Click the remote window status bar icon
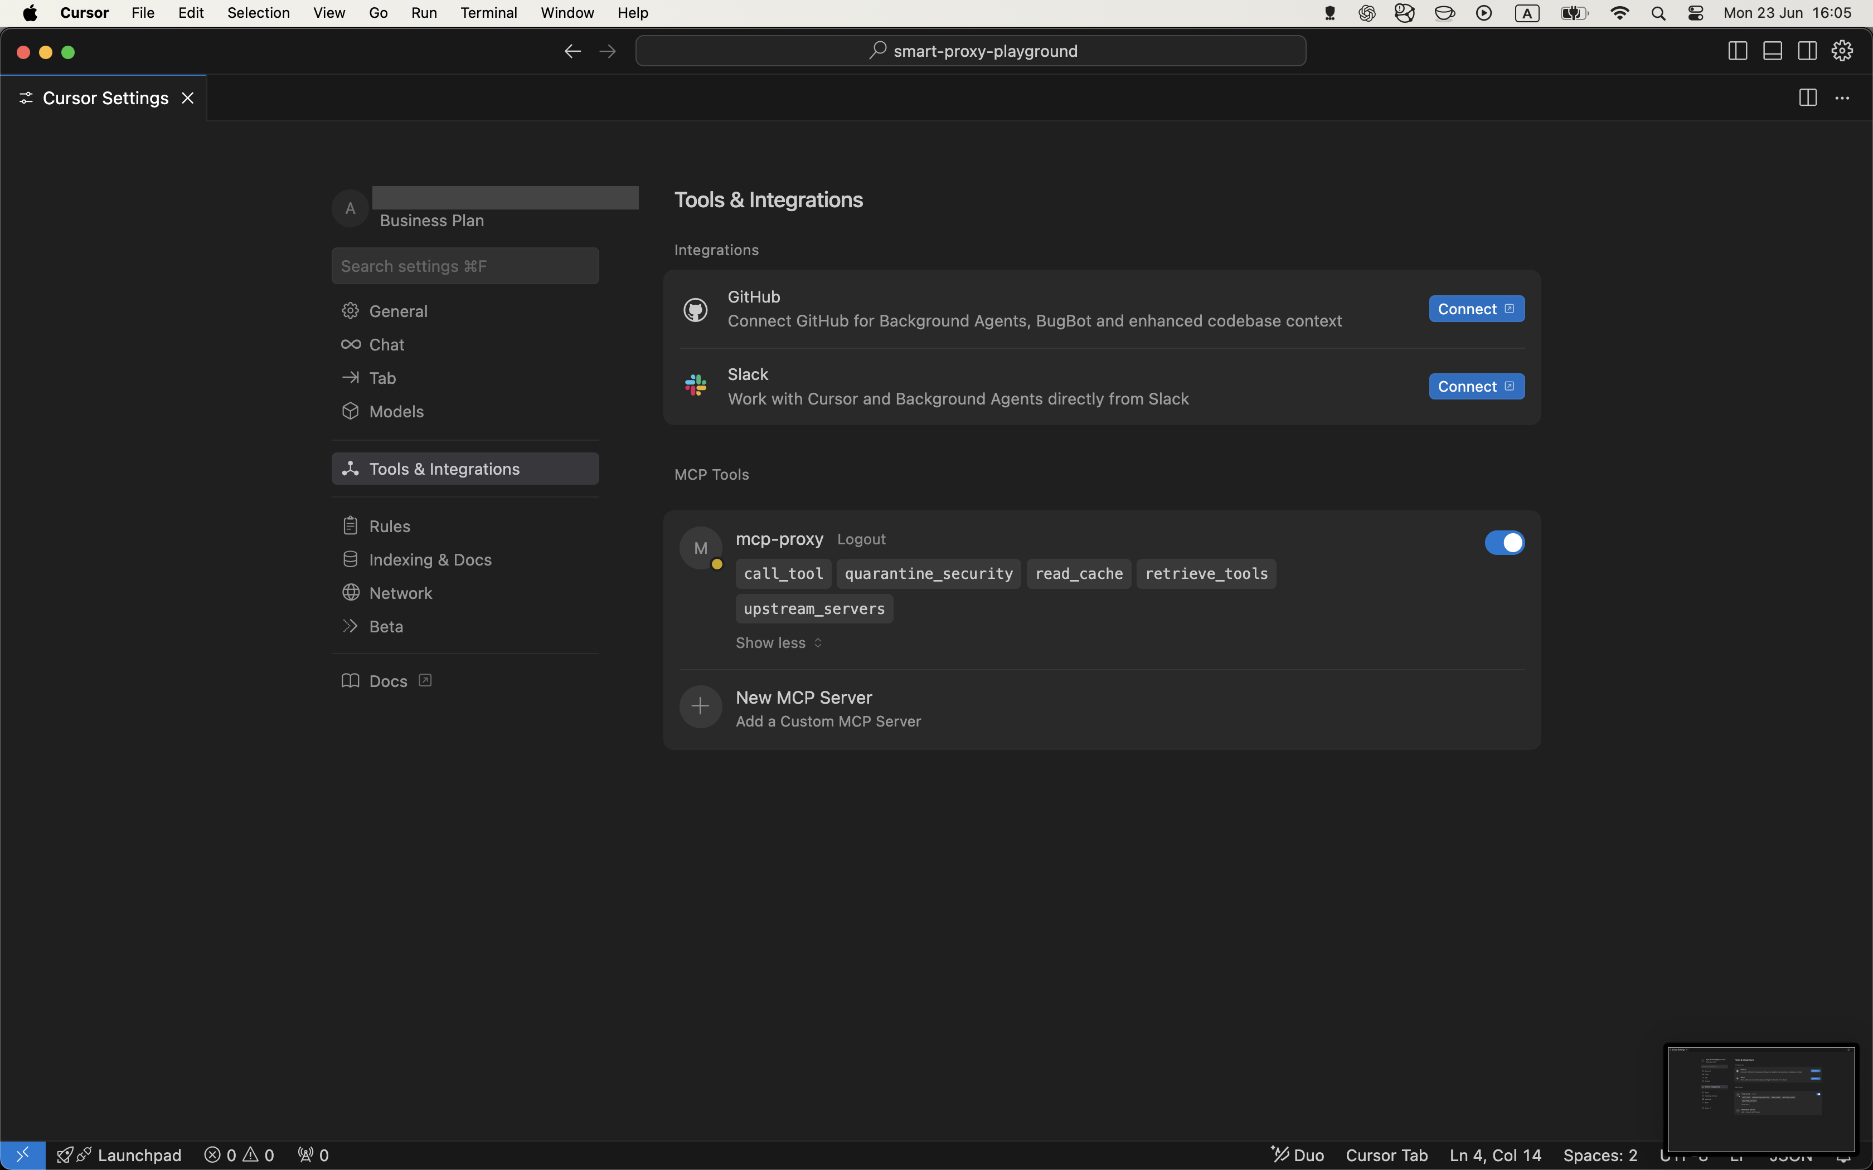 click(22, 1154)
